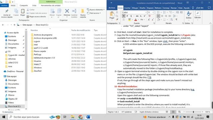Toggle bold (N) formatting in Word
This screenshot has width=213, height=120.
tap(123, 16)
